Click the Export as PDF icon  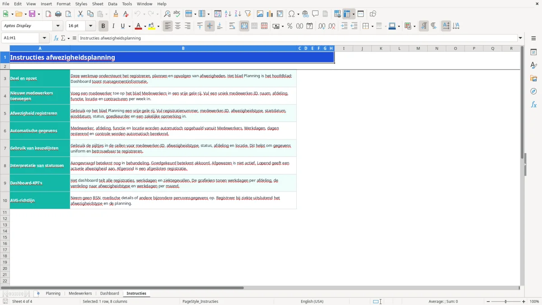(48, 14)
